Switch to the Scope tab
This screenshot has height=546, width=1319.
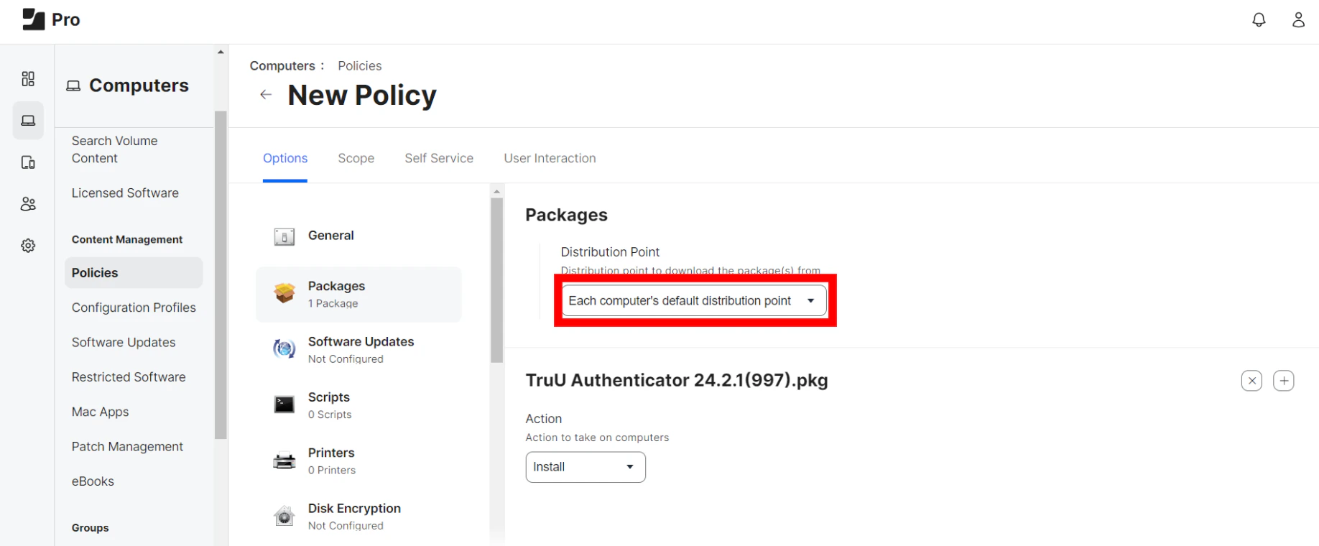click(x=356, y=158)
